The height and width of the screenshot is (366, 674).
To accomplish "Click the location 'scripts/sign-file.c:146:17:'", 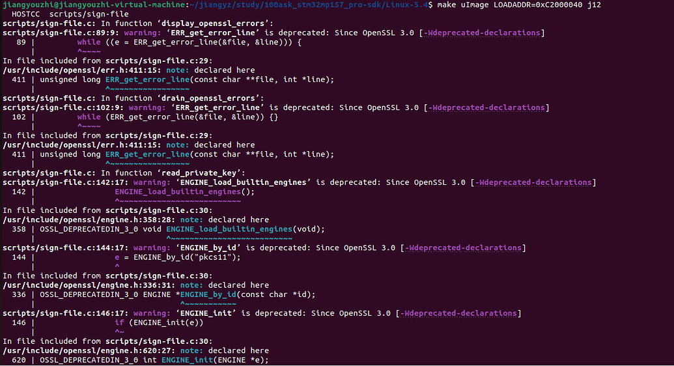I will click(66, 313).
